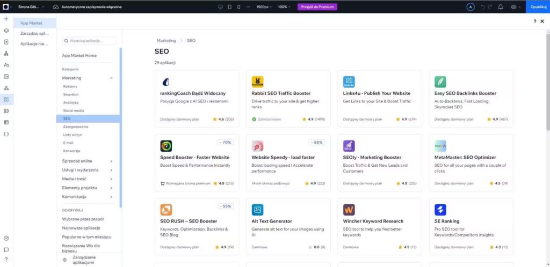Open the Wincher Keyword Research card
This screenshot has width=550, height=267.
pyautogui.click(x=380, y=227)
